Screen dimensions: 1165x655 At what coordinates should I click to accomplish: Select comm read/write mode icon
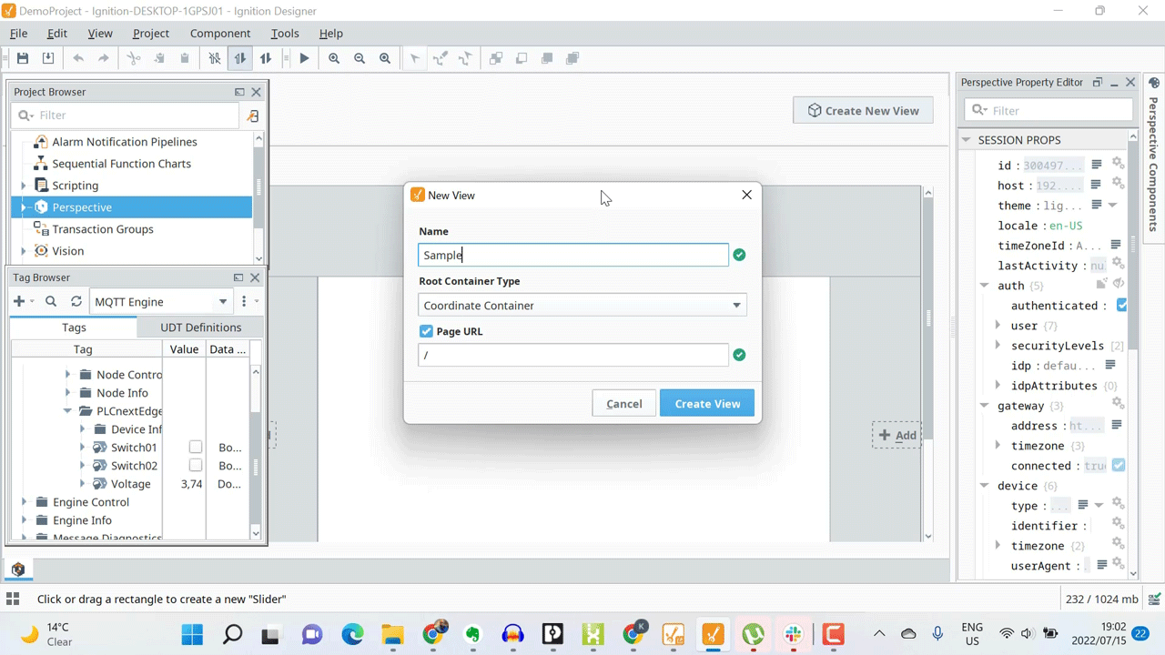pos(266,58)
